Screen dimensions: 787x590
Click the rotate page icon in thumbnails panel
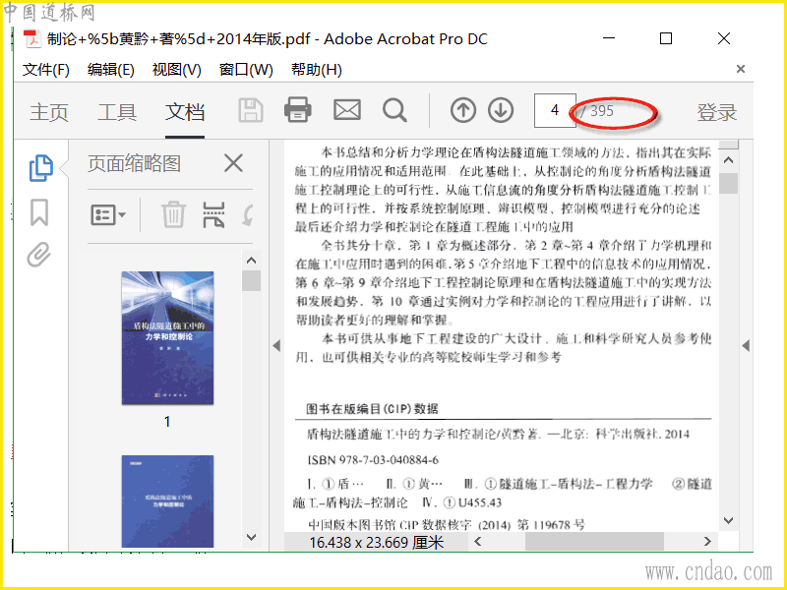pos(248,214)
